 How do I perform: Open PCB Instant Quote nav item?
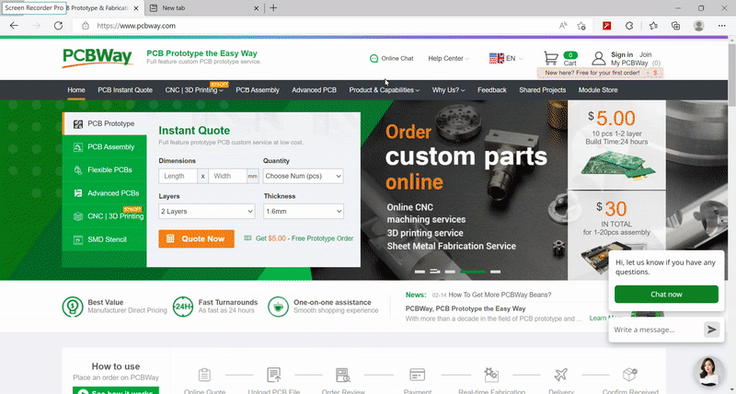pos(125,90)
